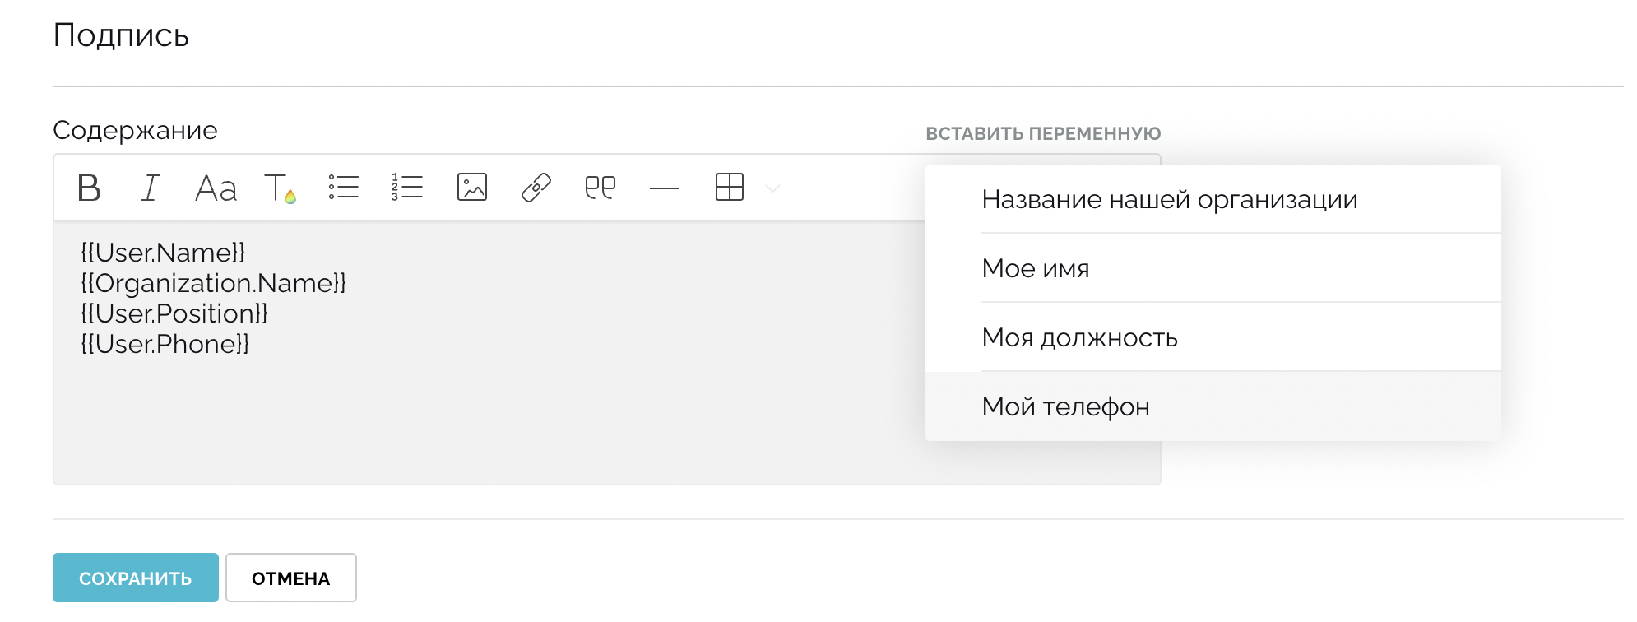The image size is (1637, 622).
Task: Insert a numbered list
Action: click(407, 188)
